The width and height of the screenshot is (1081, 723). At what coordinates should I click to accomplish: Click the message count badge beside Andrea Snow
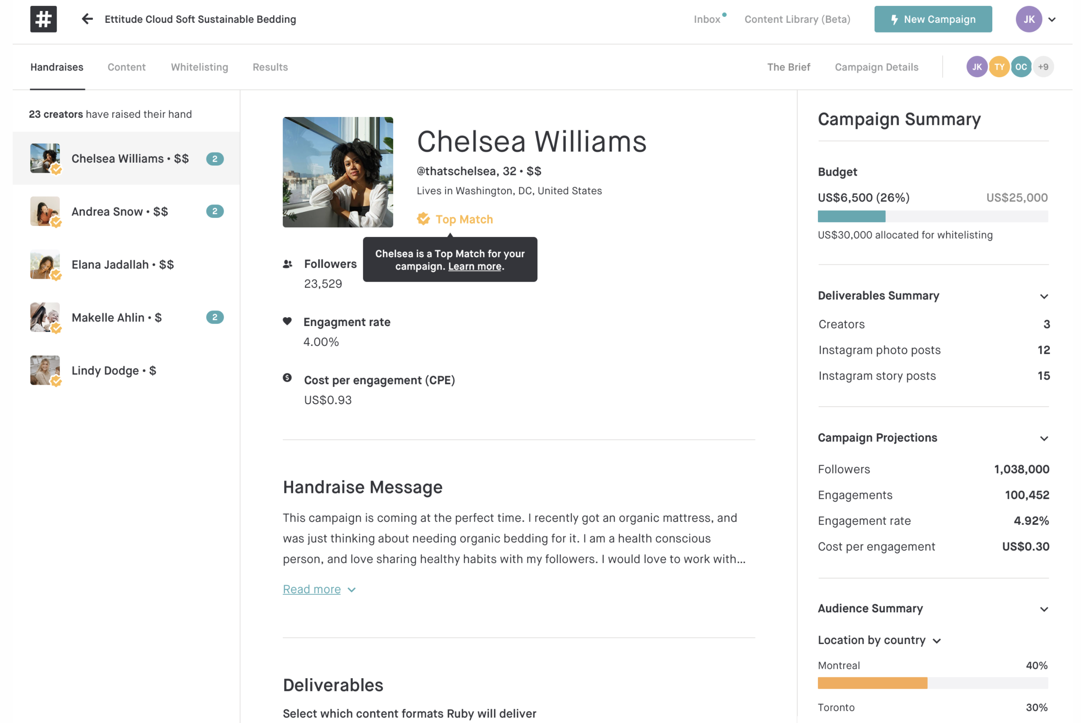(215, 211)
